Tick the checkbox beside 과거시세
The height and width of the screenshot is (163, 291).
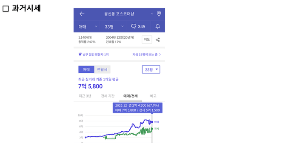(6, 8)
